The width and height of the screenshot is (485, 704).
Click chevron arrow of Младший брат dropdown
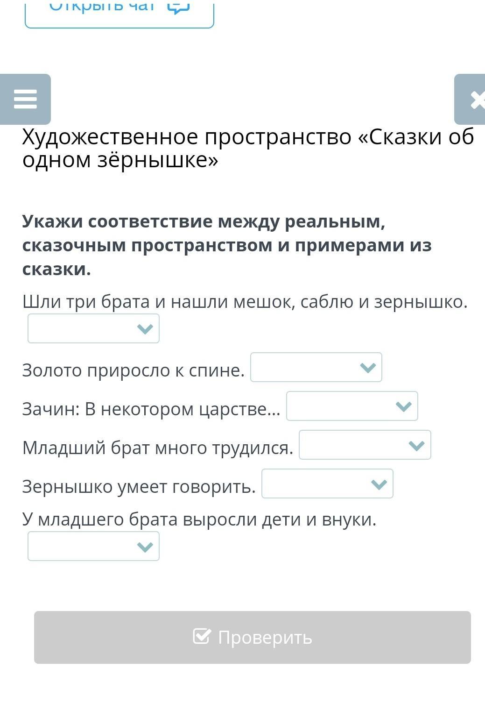(417, 445)
